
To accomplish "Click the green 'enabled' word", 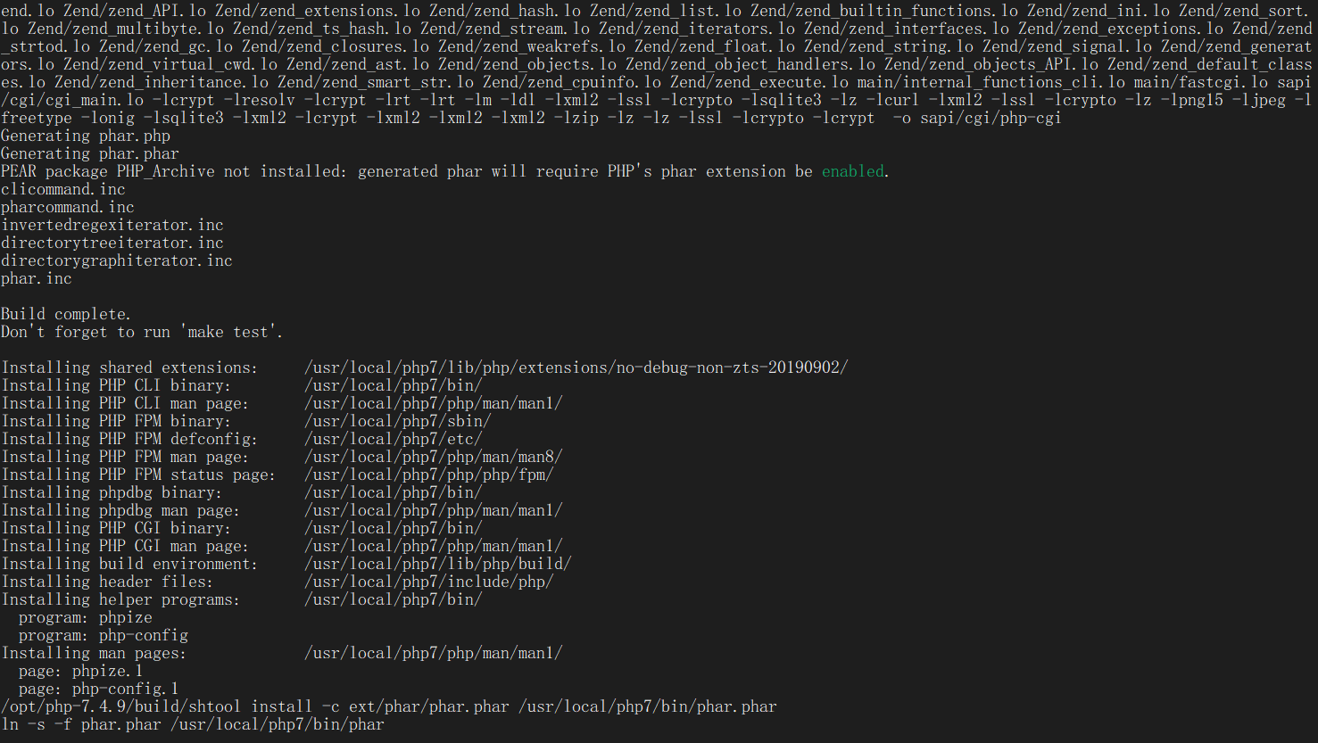I will click(853, 171).
